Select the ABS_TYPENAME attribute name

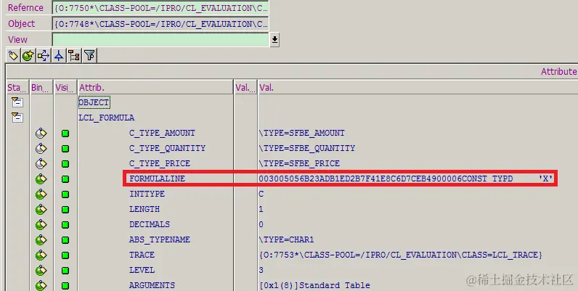click(x=160, y=239)
